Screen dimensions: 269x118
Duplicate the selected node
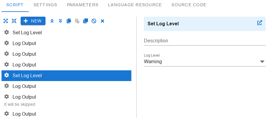(86, 21)
